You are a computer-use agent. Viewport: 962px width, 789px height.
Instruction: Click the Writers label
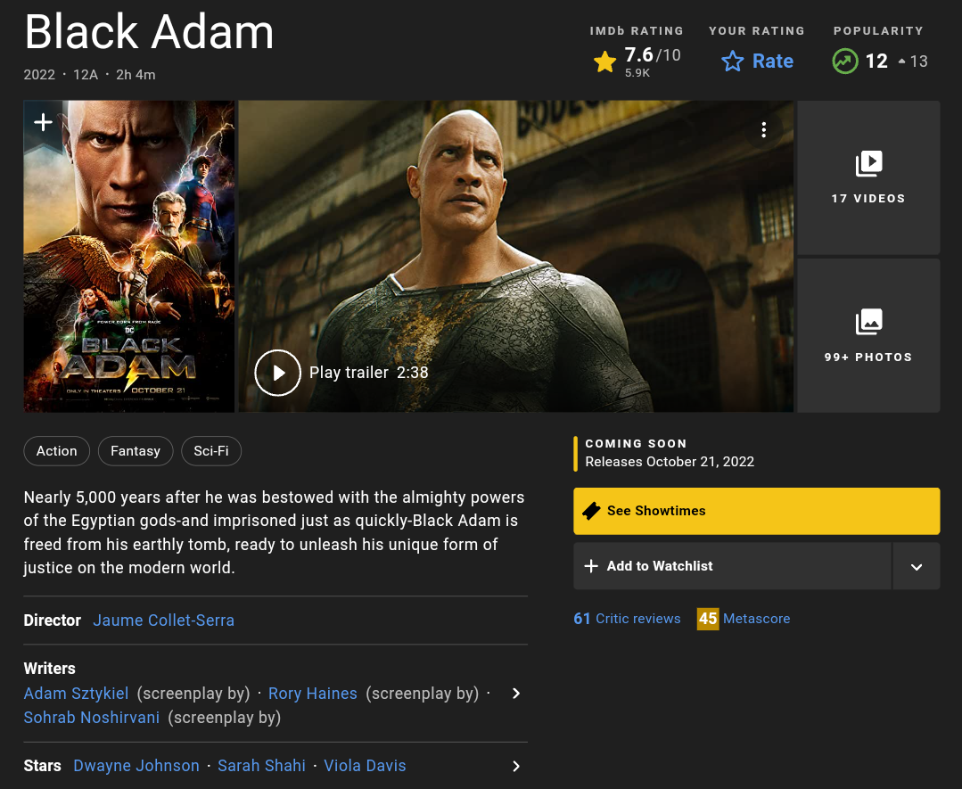point(50,668)
